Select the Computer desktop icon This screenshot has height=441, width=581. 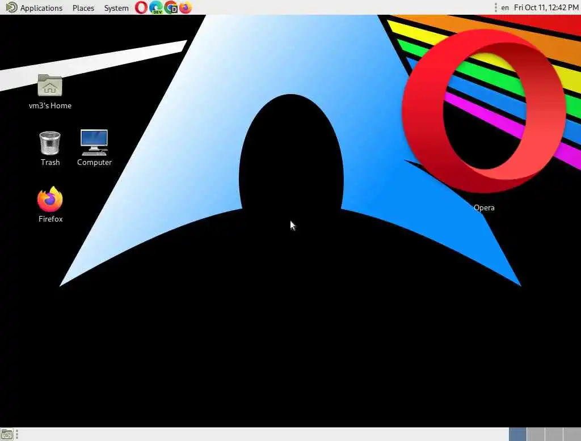click(x=94, y=148)
